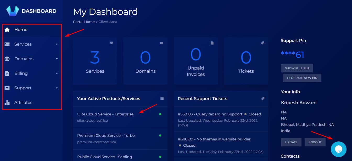The height and width of the screenshot is (161, 352).
Task: Click the Home house icon
Action: pyautogui.click(x=7, y=30)
